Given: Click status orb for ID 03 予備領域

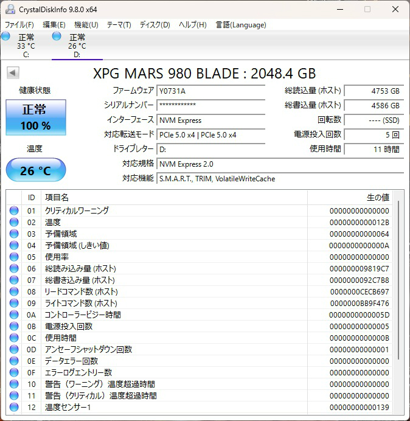Looking at the screenshot, I should coord(14,234).
